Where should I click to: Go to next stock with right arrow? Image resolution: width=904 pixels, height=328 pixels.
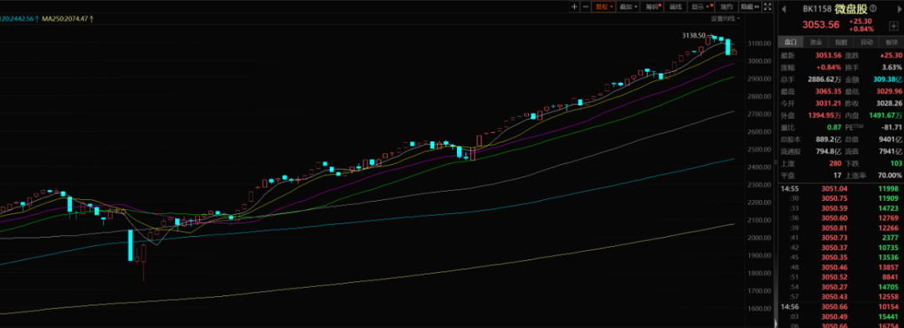(900, 9)
